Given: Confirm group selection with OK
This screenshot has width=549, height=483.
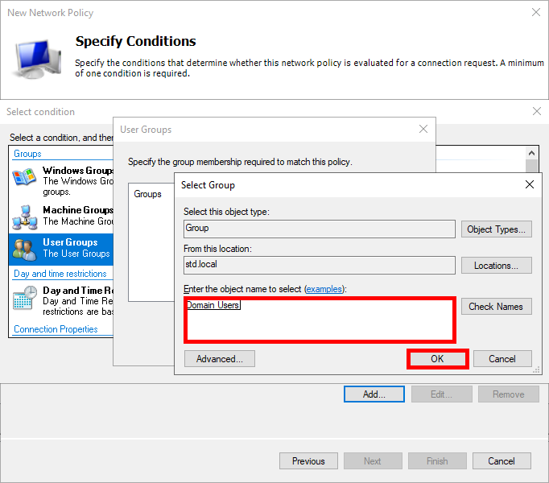Looking at the screenshot, I should [x=437, y=359].
